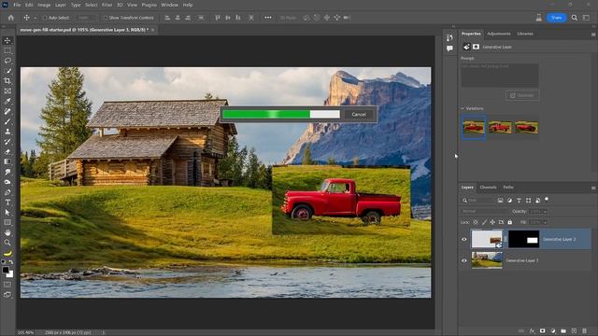Close the document tab
Image resolution: width=598 pixels, height=336 pixels.
(153, 30)
